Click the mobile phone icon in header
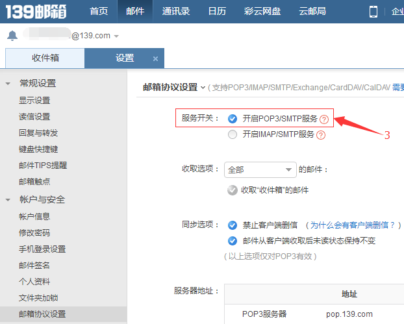The height and width of the screenshot is (324, 404). click(373, 12)
